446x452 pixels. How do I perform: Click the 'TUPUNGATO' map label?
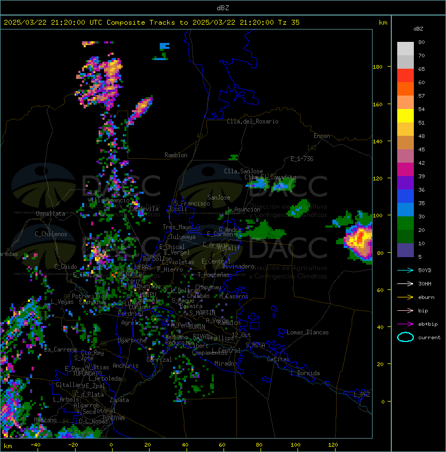pyautogui.click(x=87, y=374)
